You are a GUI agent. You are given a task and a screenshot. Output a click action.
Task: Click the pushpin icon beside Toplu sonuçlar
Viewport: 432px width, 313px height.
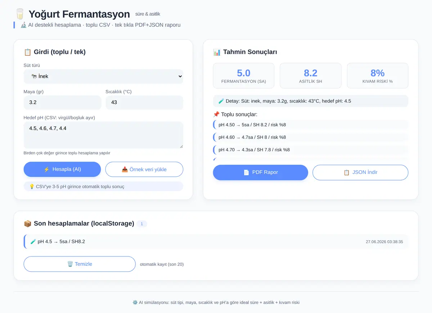(x=216, y=115)
